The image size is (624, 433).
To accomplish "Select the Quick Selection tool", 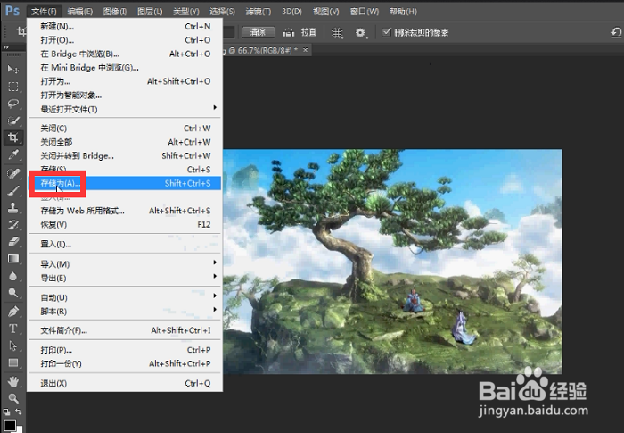I will pos(13,121).
